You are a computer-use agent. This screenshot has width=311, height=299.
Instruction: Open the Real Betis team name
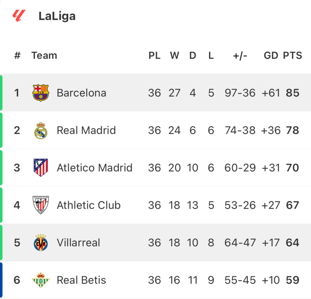pos(81,280)
